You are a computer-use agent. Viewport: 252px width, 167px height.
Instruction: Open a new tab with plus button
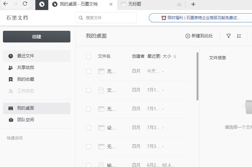193,4
